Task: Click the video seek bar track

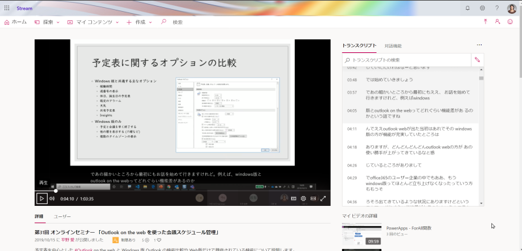Action: [x=183, y=191]
